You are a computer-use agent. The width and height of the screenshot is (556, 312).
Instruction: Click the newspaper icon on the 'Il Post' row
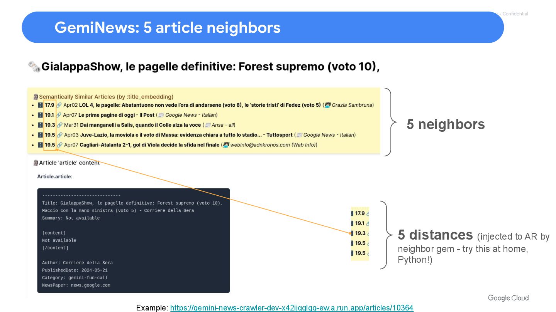pos(161,115)
